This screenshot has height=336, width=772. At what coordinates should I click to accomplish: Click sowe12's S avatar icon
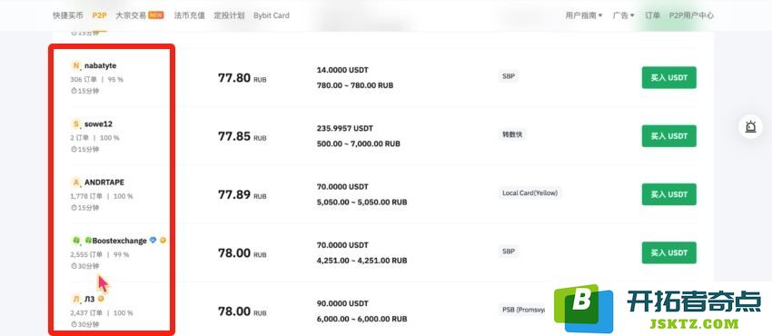(76, 124)
